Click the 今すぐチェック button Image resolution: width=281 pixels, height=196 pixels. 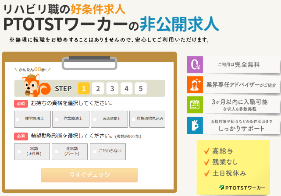[x=89, y=175]
